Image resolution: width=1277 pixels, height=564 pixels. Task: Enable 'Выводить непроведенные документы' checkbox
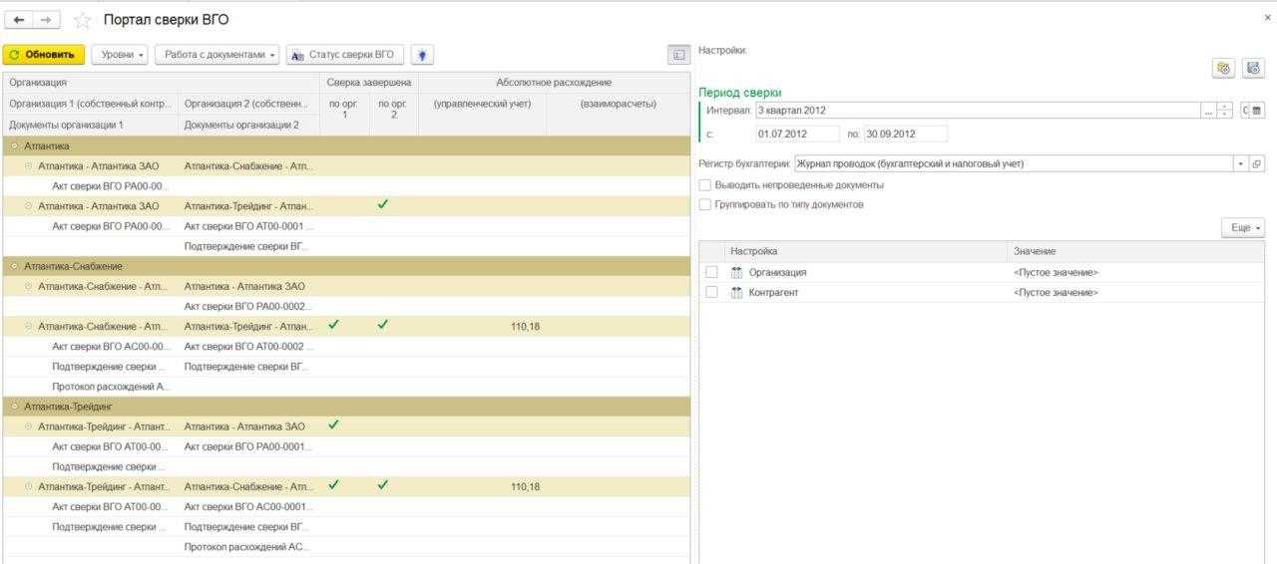tap(705, 185)
